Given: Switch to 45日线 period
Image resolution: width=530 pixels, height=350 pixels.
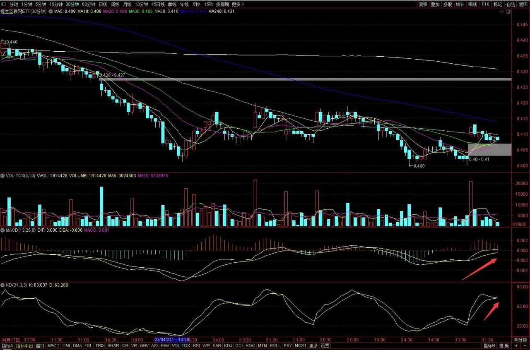Looking at the screenshot, I should tap(158, 4).
